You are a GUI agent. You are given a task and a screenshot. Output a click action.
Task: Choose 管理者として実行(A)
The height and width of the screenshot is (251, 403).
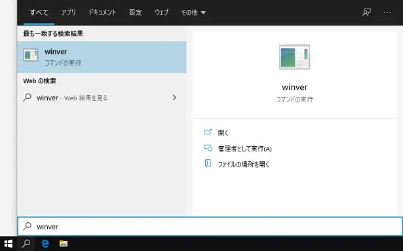[x=244, y=149]
